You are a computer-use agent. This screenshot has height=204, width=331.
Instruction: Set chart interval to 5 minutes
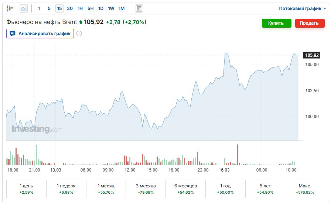pyautogui.click(x=49, y=8)
